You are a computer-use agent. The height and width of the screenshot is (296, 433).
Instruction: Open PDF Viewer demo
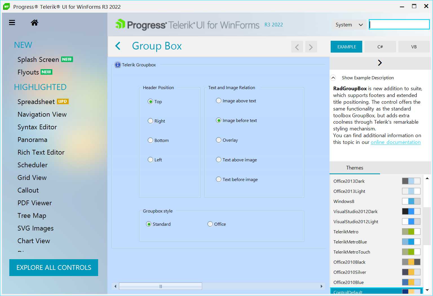(x=35, y=203)
